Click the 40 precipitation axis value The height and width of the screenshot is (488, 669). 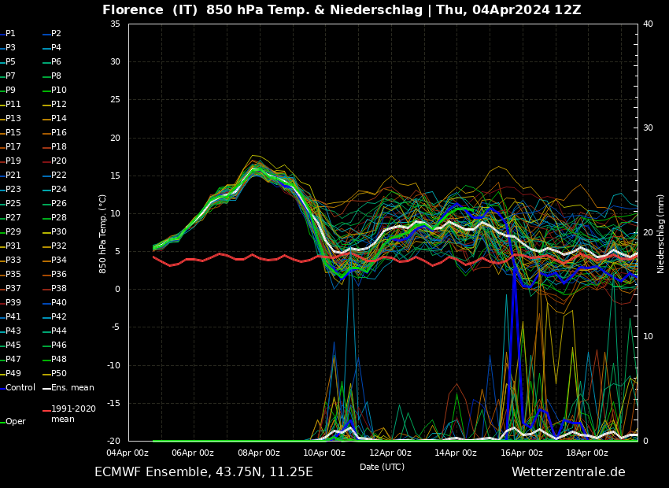point(648,24)
